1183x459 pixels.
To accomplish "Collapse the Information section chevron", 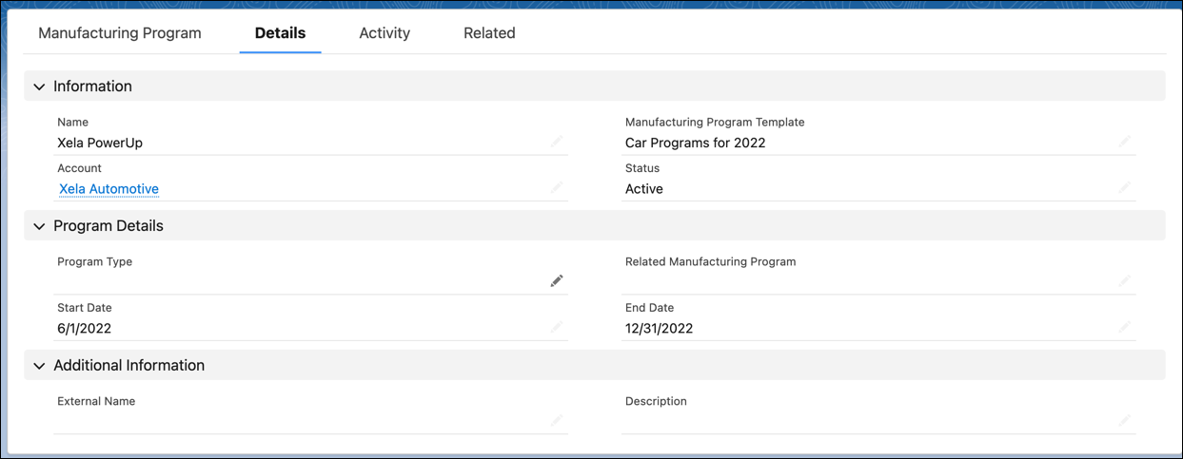I will point(39,86).
